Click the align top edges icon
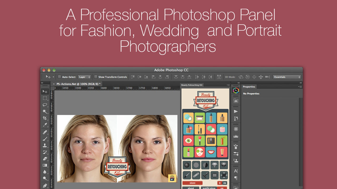The image size is (337, 189). [133, 77]
